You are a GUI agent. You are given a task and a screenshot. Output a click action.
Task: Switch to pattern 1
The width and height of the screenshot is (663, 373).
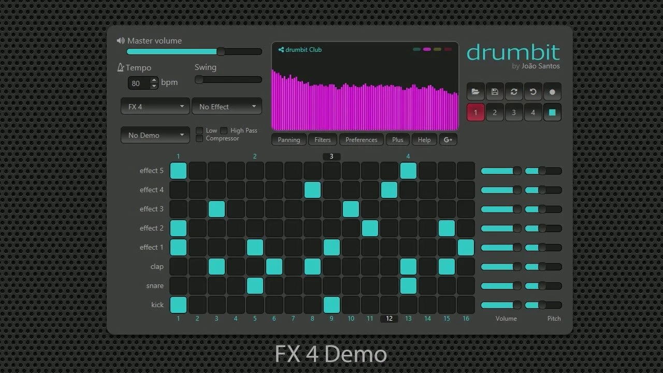coord(475,112)
